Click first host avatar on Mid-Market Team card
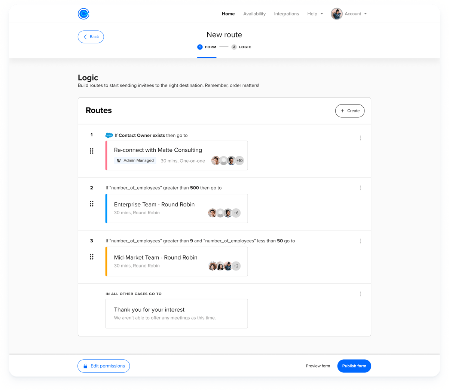Viewport: 449px width, 390px height. (x=212, y=266)
